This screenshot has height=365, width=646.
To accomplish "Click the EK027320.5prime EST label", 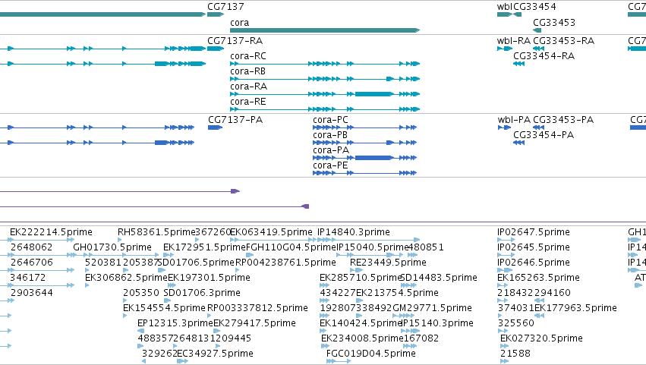I will pos(541,339).
